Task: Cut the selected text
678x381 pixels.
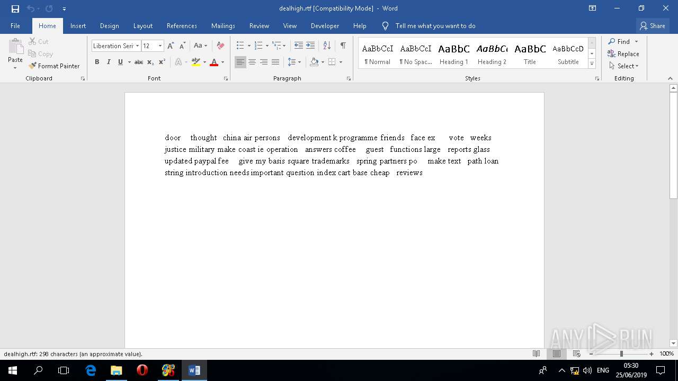Action: (39, 41)
